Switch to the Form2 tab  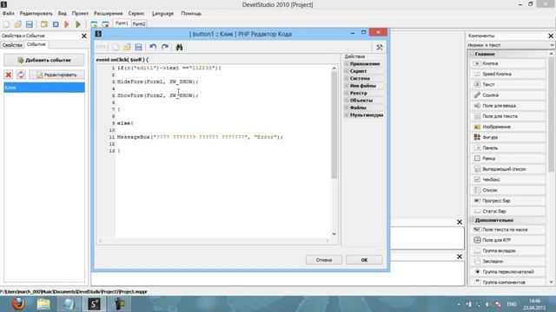pos(139,23)
